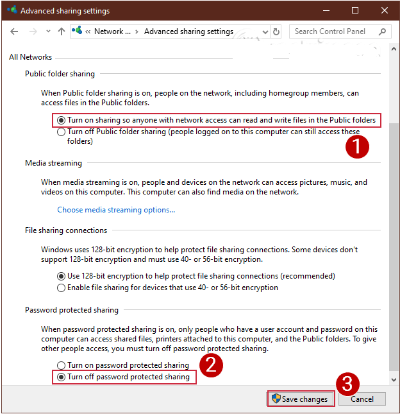Select 40- or 56-bit encryption option
400x414 pixels.
(167, 288)
